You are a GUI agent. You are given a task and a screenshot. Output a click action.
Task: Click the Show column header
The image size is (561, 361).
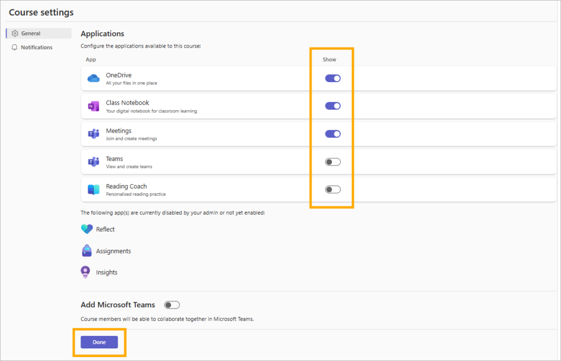(x=329, y=59)
